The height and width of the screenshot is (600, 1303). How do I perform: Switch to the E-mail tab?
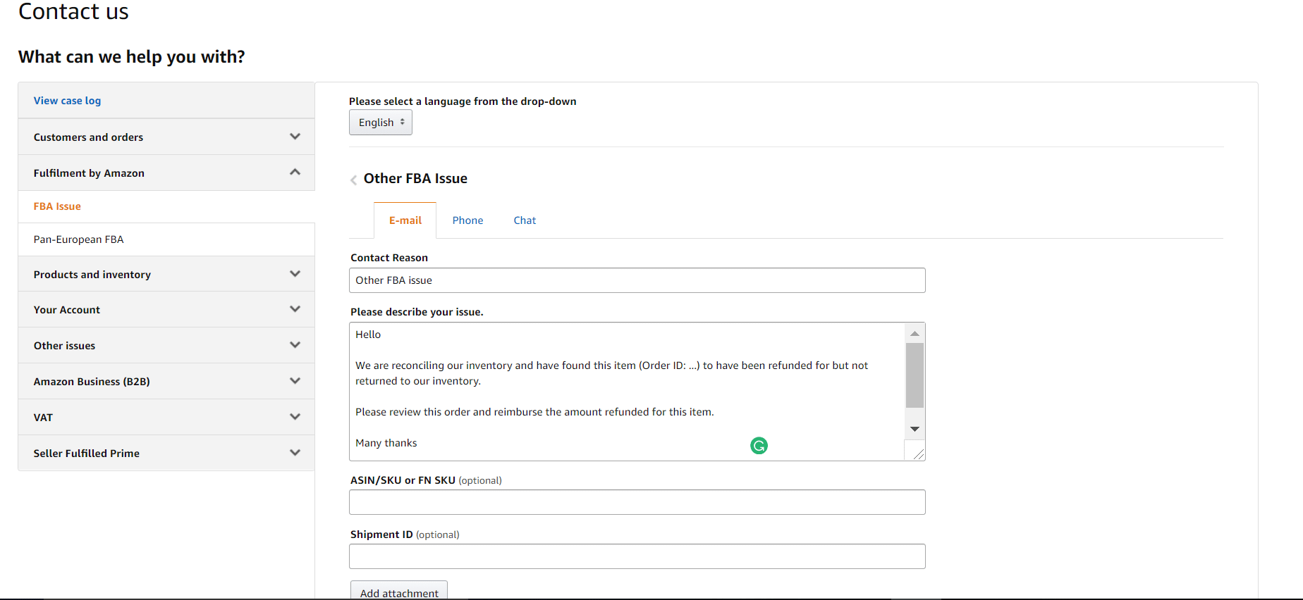(x=405, y=220)
